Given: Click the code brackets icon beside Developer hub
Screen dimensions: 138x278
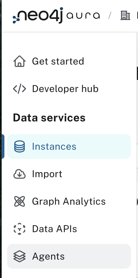Looking at the screenshot, I should pyautogui.click(x=20, y=89).
